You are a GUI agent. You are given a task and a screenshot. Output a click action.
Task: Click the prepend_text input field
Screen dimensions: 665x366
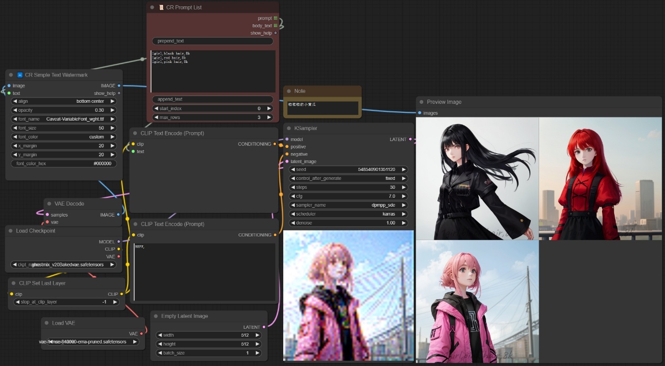(212, 41)
